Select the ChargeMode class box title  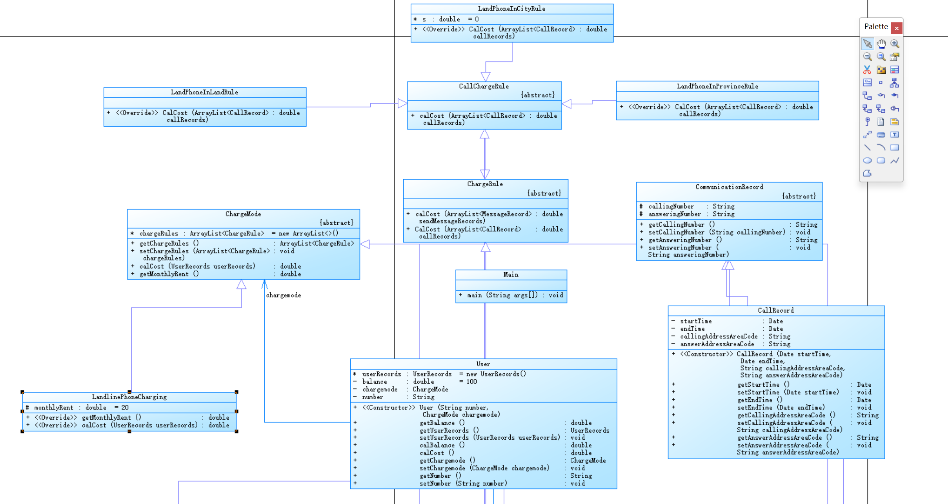(243, 214)
